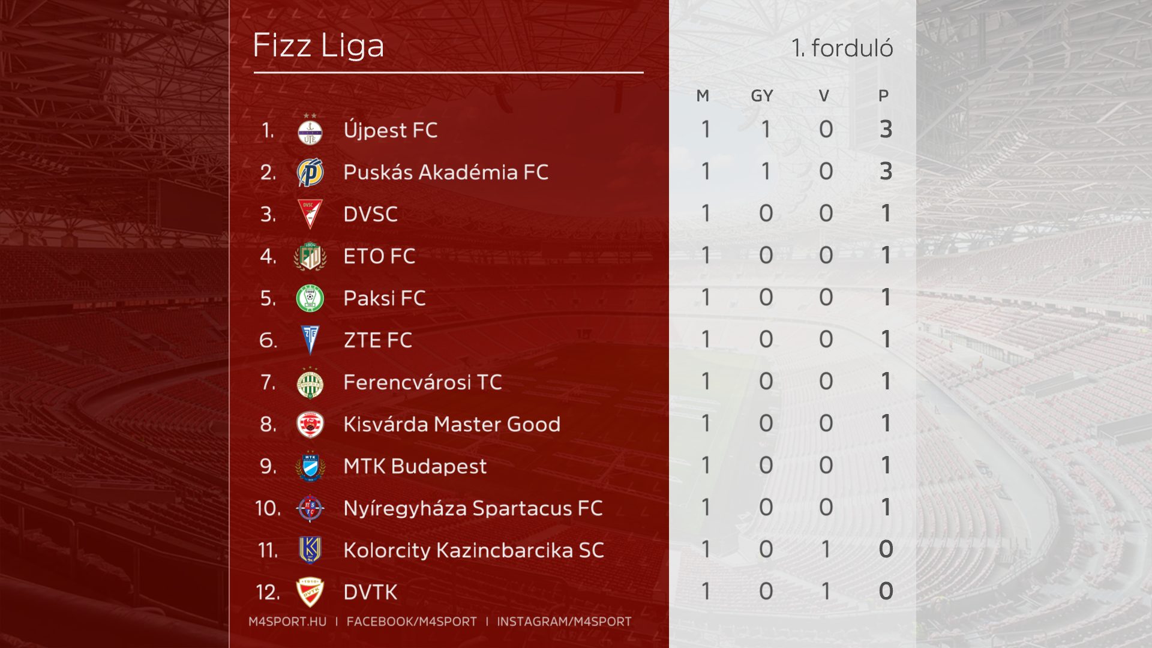This screenshot has width=1152, height=648.
Task: Click the ETO FC green crest
Action: (310, 256)
